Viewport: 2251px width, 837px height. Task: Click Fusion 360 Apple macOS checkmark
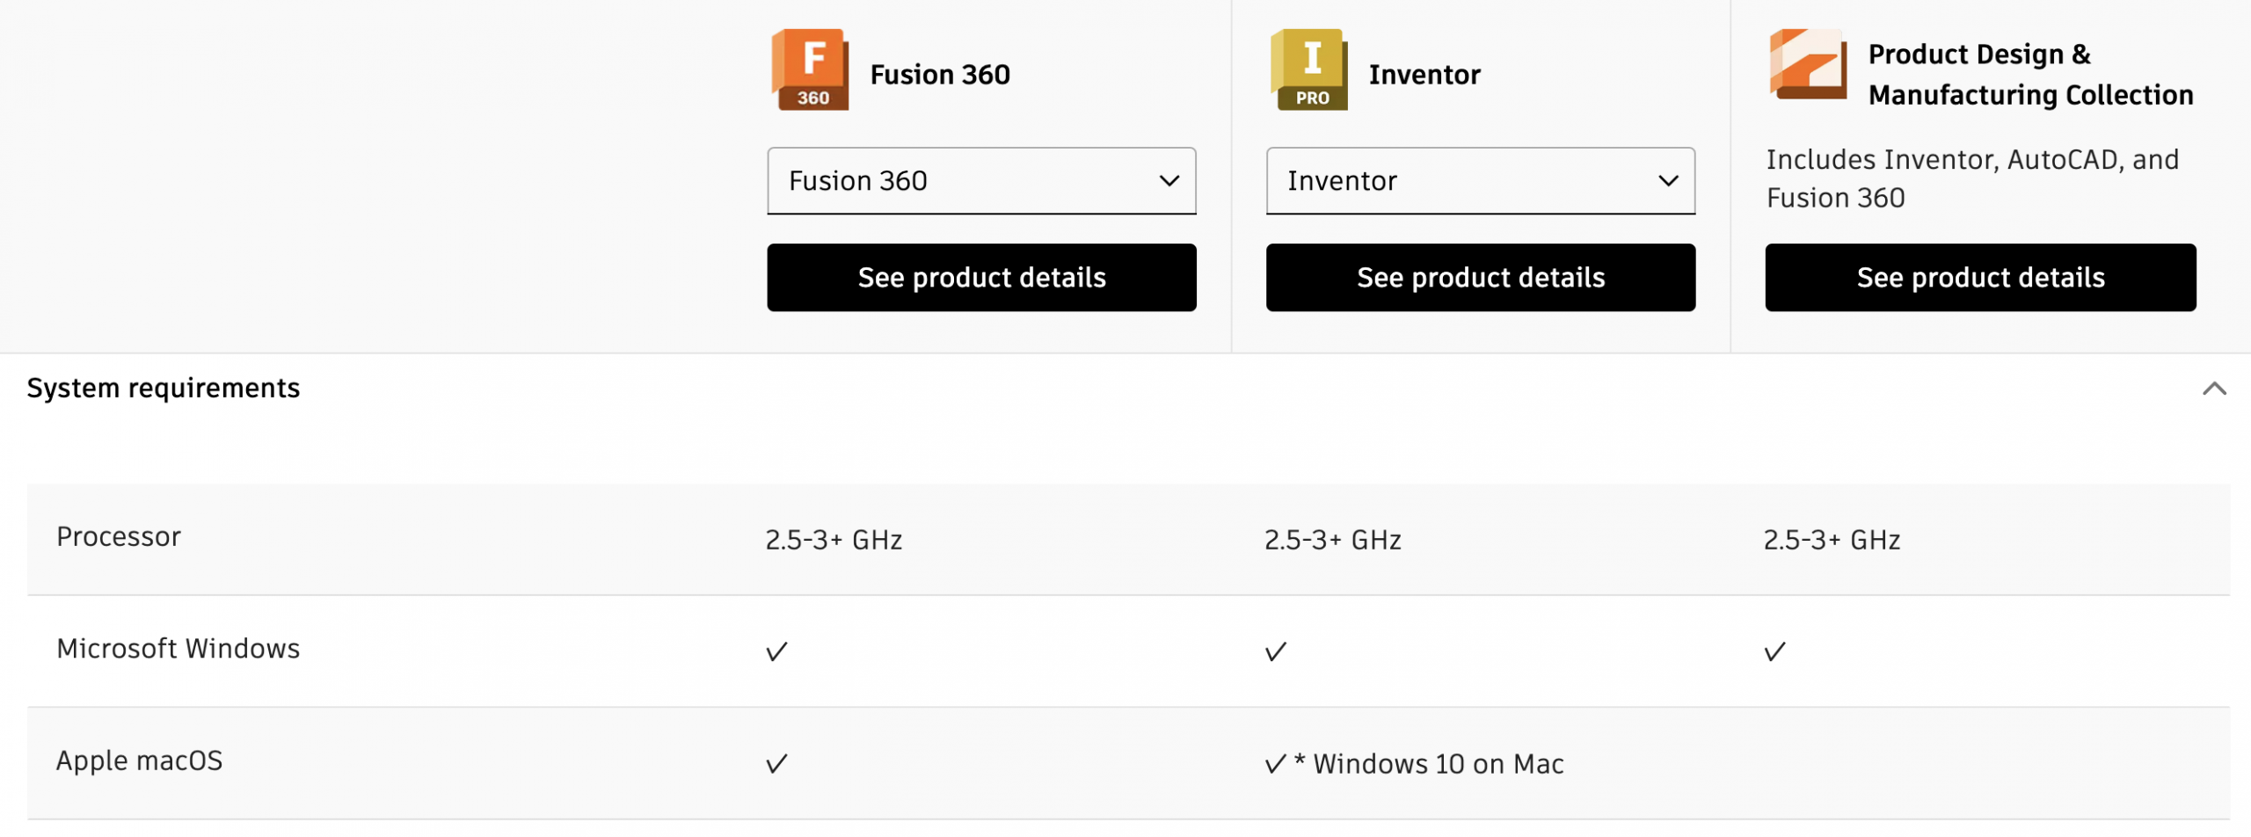point(776,763)
